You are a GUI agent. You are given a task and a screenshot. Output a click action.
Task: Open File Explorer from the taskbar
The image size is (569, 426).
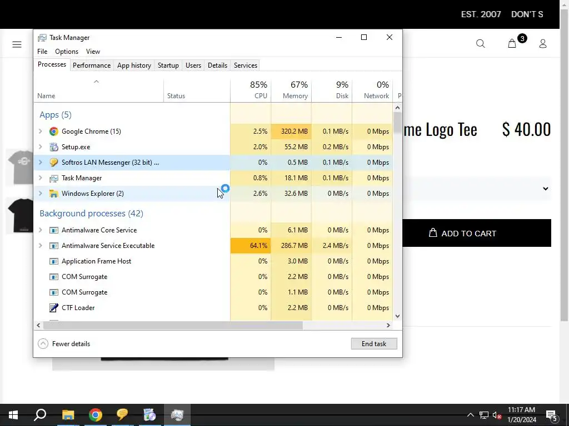68,415
